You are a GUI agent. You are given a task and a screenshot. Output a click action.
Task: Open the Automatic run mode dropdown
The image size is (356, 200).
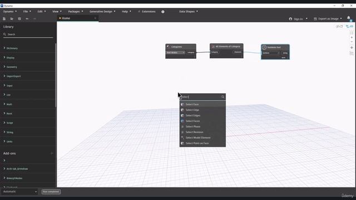tap(20, 192)
